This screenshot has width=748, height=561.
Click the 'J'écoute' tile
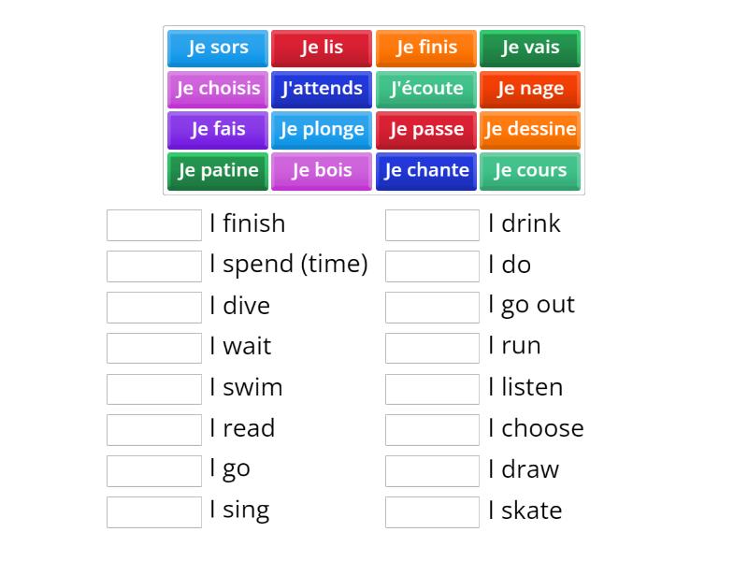425,89
